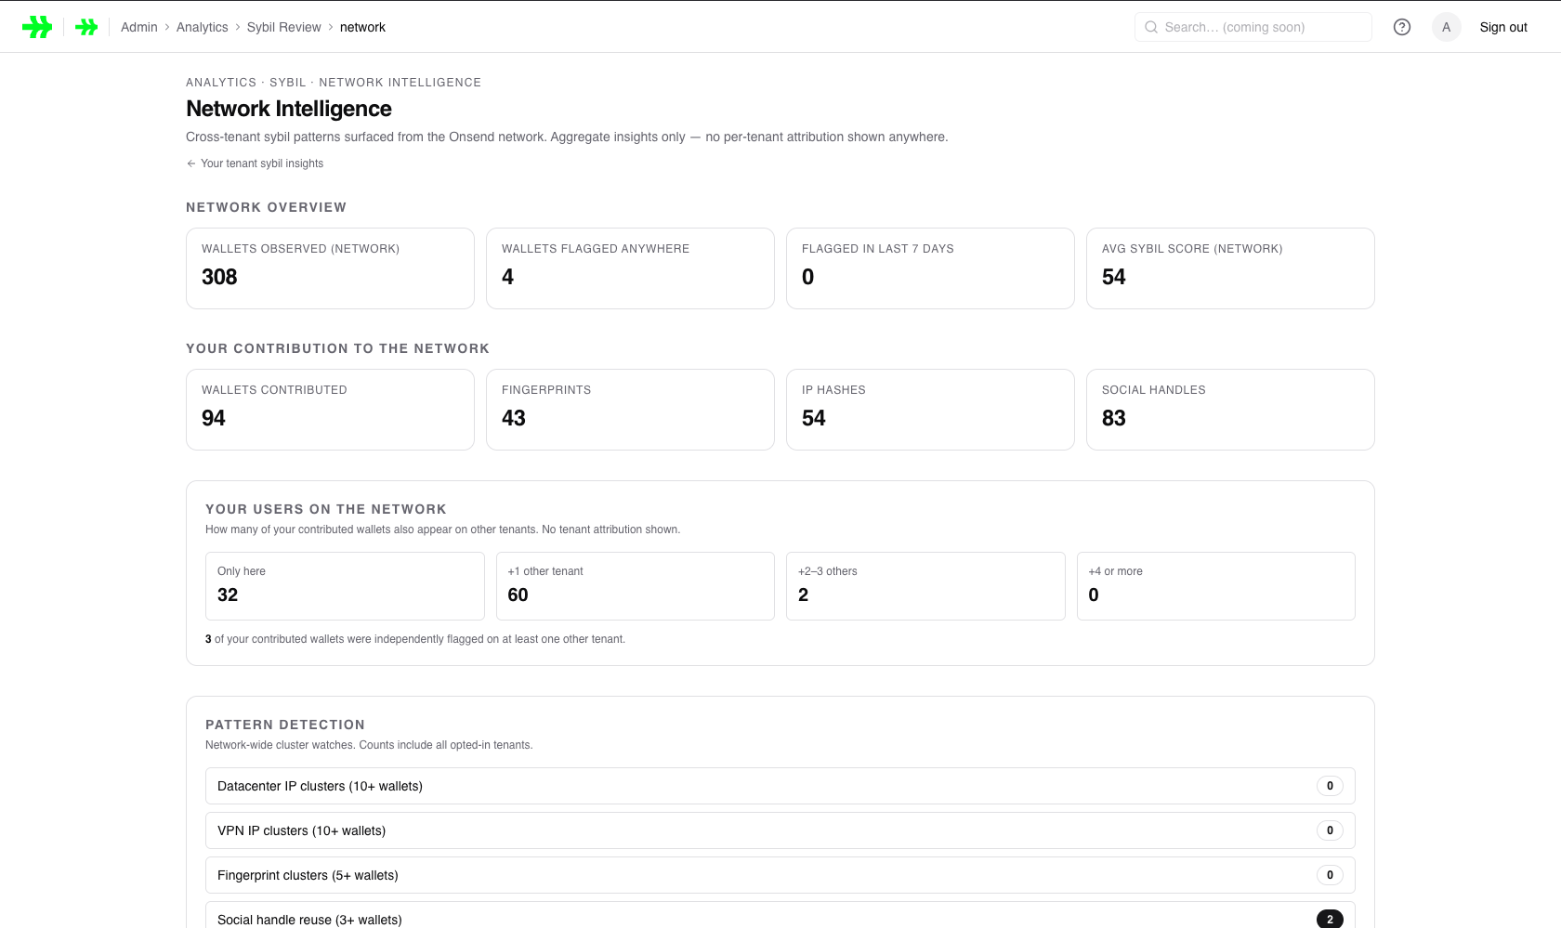
Task: Click the network breadcrumb item
Action: [362, 27]
